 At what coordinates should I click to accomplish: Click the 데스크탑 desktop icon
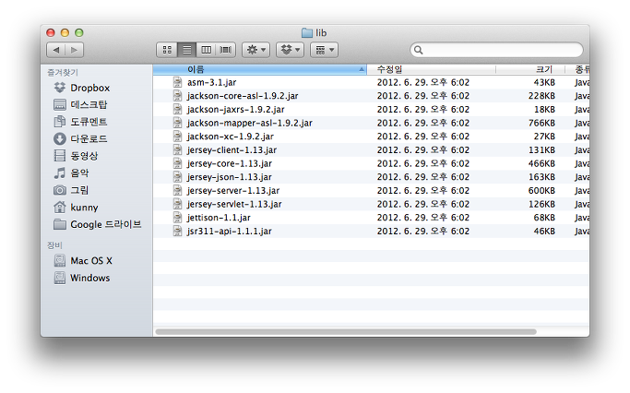(59, 105)
